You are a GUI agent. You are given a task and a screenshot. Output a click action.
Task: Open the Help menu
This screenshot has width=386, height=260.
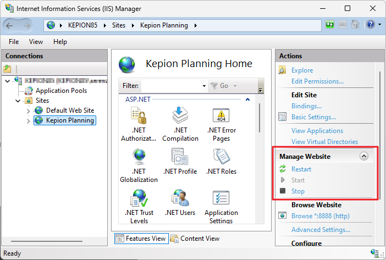point(60,42)
